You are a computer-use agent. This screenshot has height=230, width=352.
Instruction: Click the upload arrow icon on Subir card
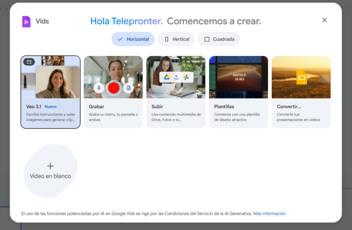click(176, 77)
